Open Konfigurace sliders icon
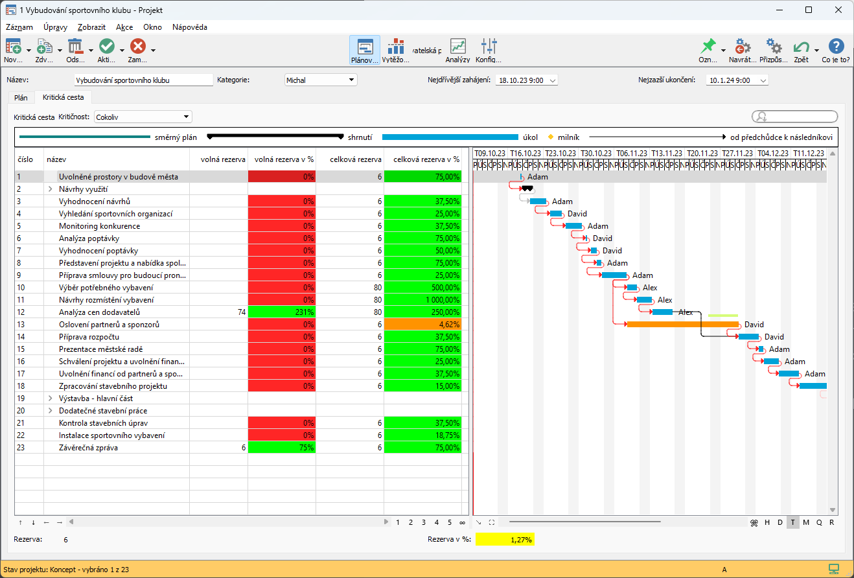 [489, 47]
